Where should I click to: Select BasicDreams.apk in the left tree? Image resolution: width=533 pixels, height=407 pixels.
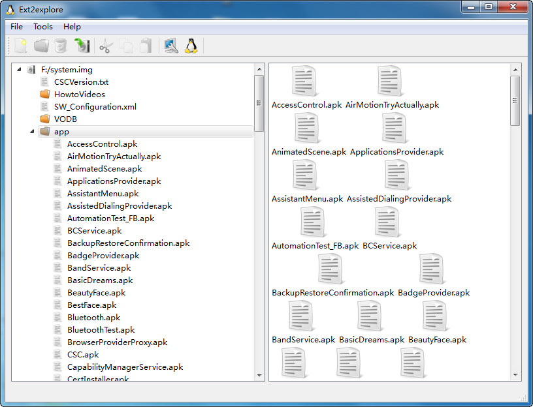[100, 280]
